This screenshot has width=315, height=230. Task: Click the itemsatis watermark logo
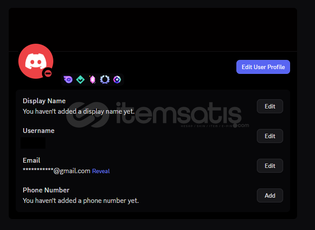point(158,115)
